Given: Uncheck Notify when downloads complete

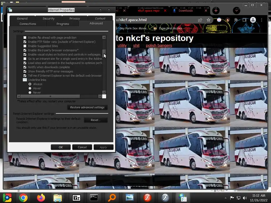Looking at the screenshot, I should (x=25, y=67).
